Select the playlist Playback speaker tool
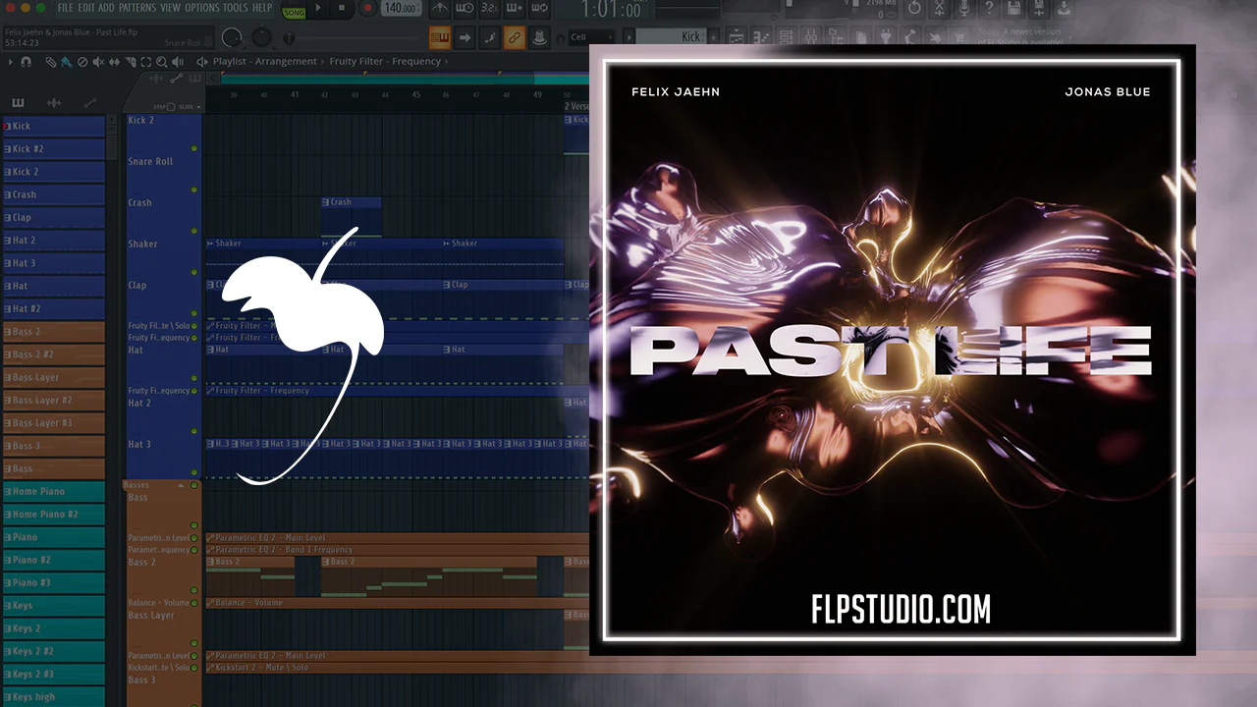This screenshot has width=1257, height=707. click(177, 62)
